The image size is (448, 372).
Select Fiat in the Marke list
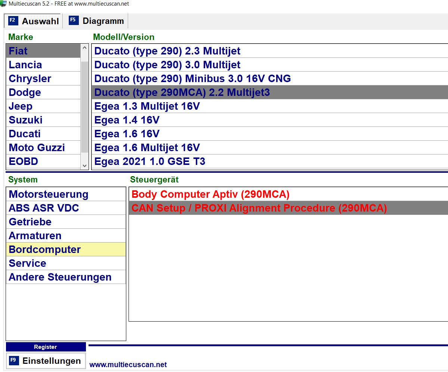point(43,51)
